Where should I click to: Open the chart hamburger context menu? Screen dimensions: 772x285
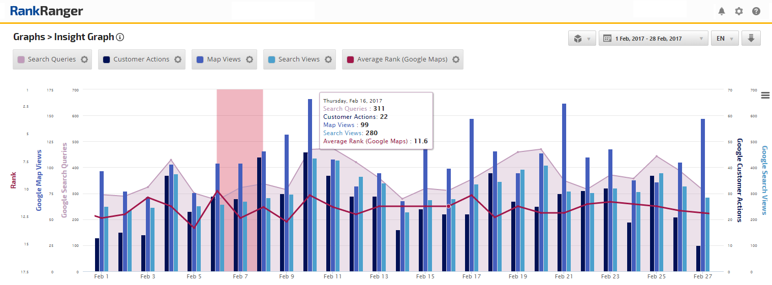765,95
